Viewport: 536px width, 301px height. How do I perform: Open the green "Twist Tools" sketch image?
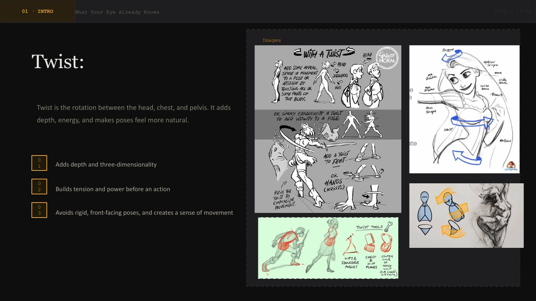coord(328,248)
